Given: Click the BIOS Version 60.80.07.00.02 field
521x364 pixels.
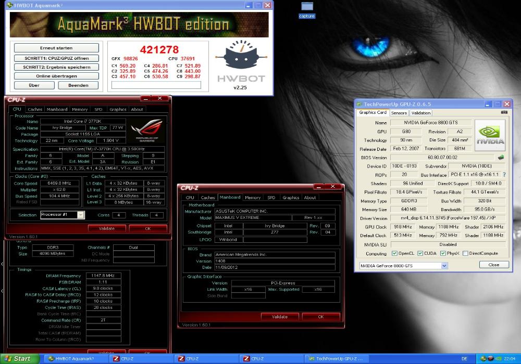Looking at the screenshot, I should click(442, 158).
